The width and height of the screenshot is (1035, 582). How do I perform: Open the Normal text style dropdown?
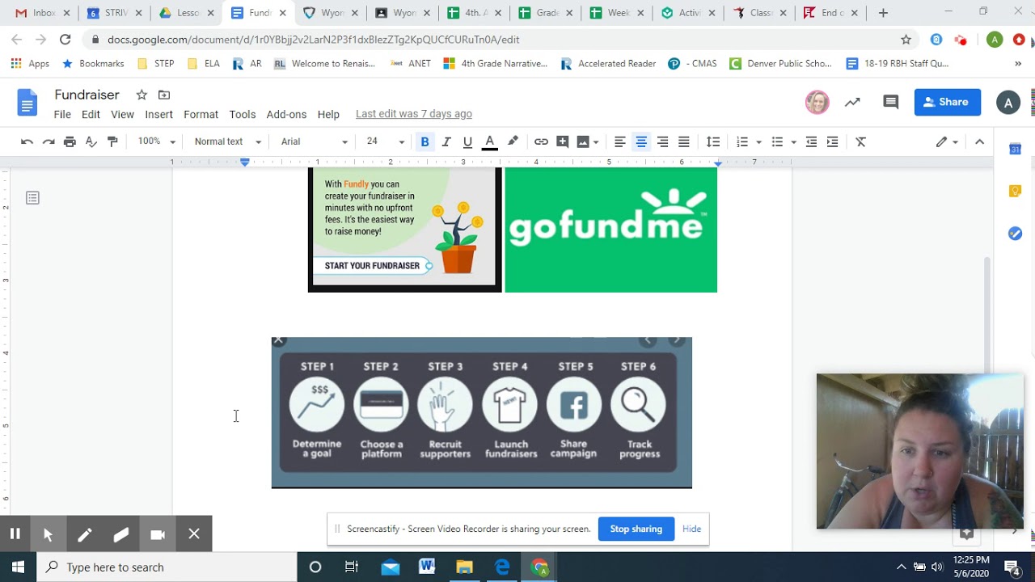(x=228, y=141)
